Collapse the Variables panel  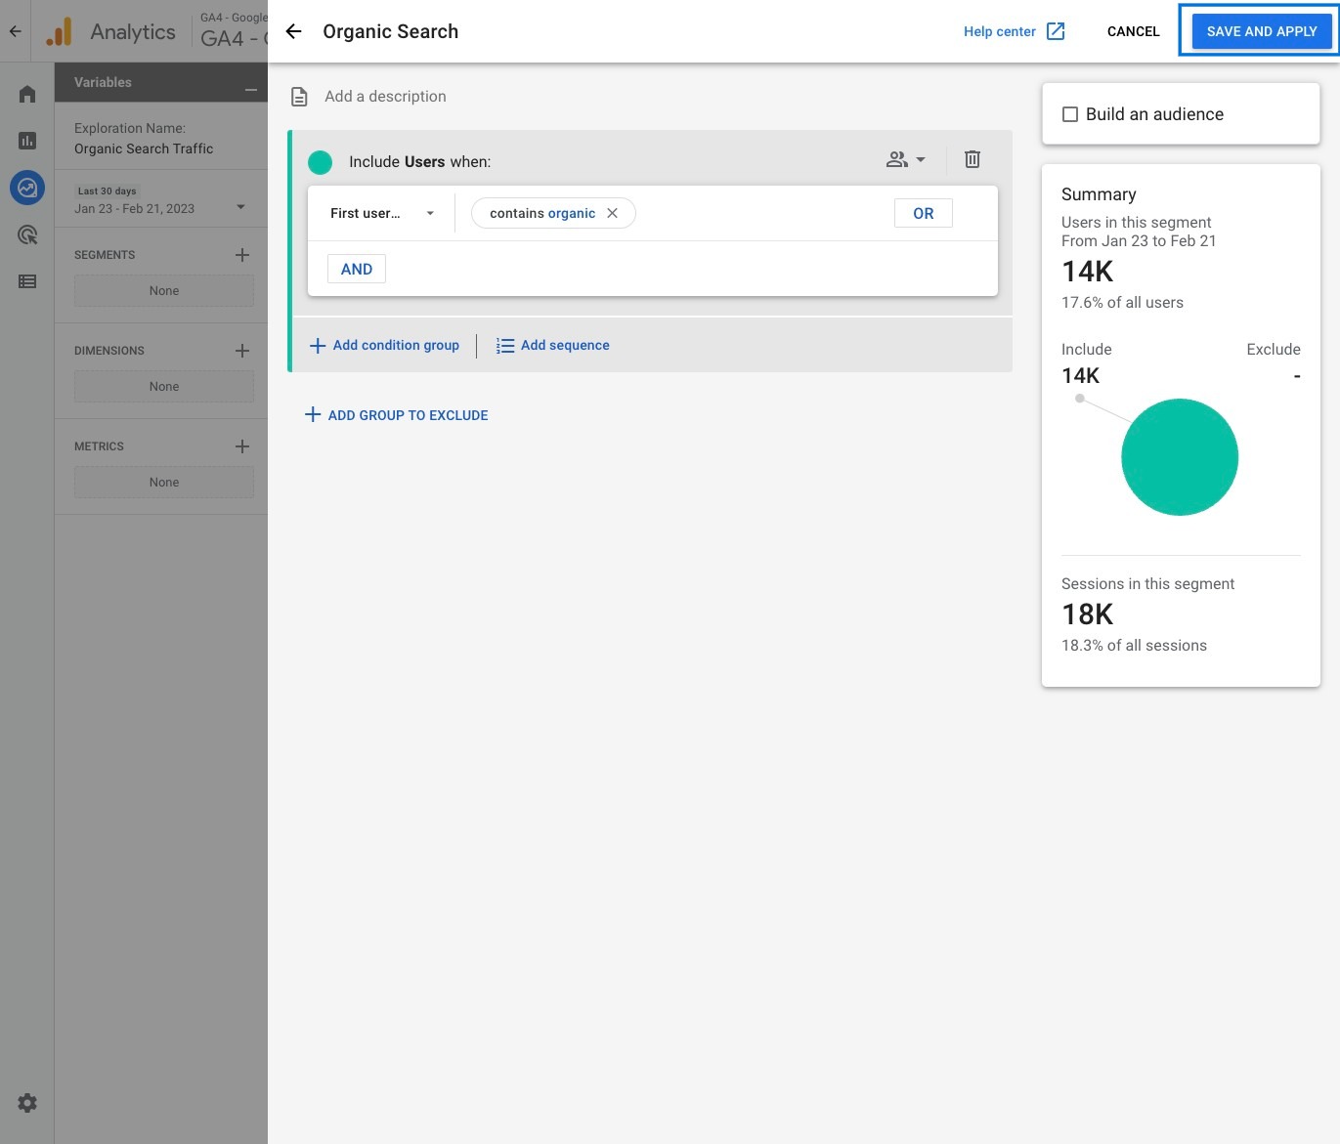[251, 89]
